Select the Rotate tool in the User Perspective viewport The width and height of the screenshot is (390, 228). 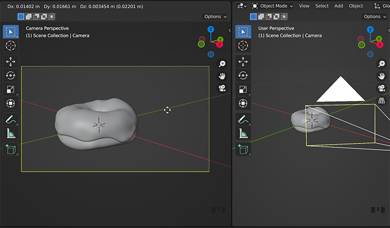point(243,75)
